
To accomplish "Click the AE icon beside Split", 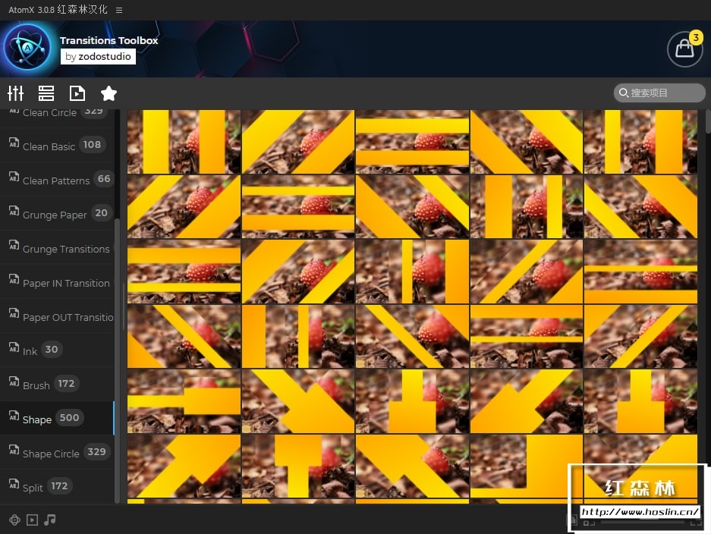I will [x=14, y=484].
